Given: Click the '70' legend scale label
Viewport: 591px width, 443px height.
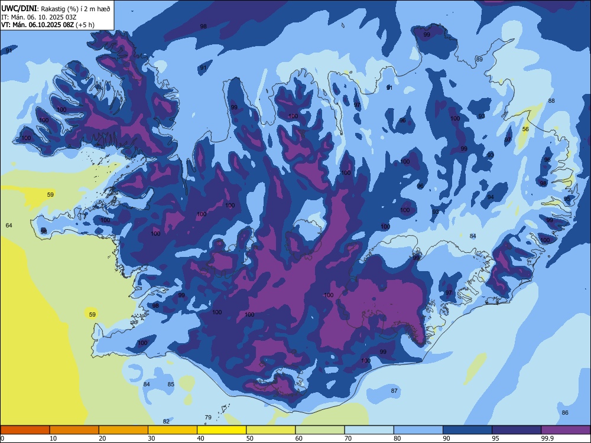Looking at the screenshot, I should point(348,438).
